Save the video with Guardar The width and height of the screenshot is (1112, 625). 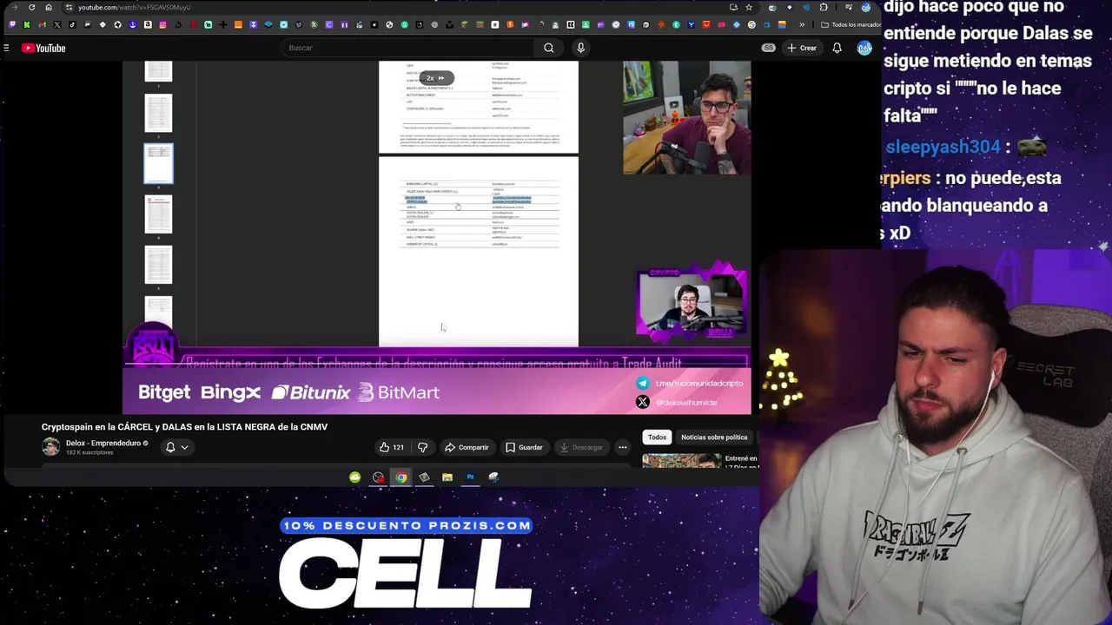click(525, 447)
